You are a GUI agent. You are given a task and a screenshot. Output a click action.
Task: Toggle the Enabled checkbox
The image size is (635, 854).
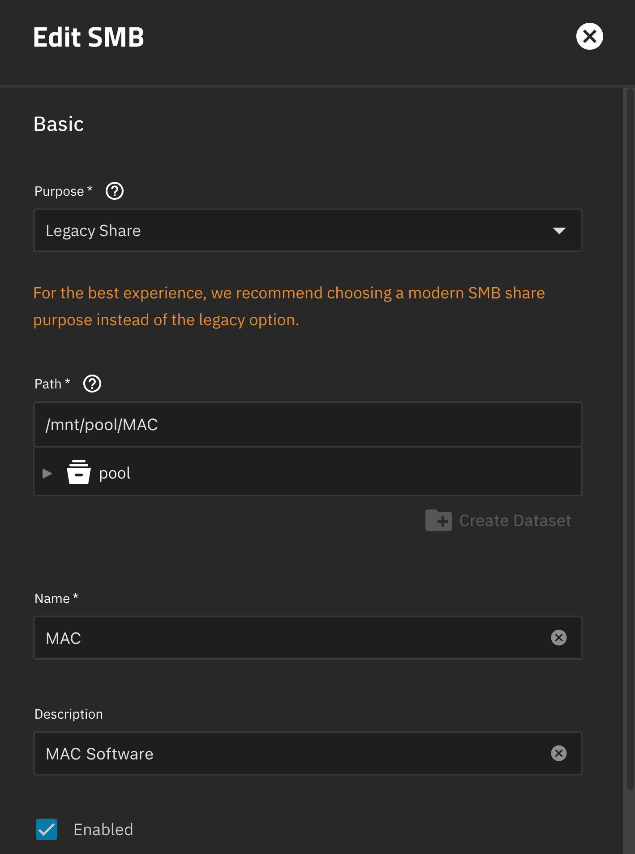coord(47,829)
